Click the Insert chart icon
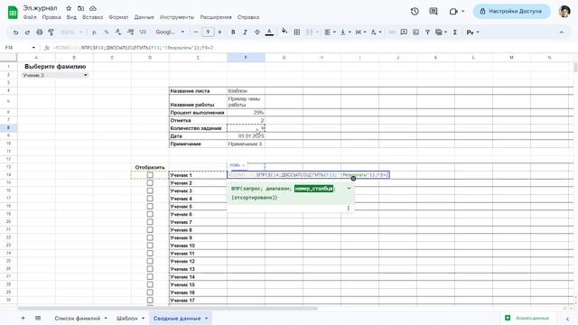Image resolution: width=578 pixels, height=325 pixels. (x=415, y=32)
